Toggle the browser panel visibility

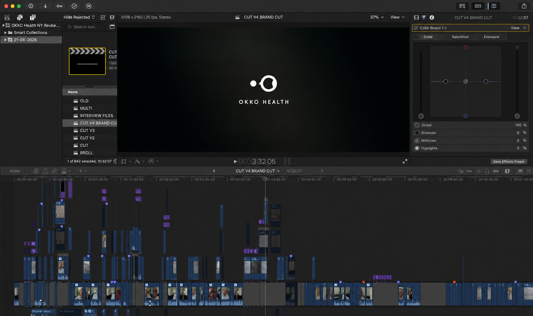pyautogui.click(x=462, y=6)
